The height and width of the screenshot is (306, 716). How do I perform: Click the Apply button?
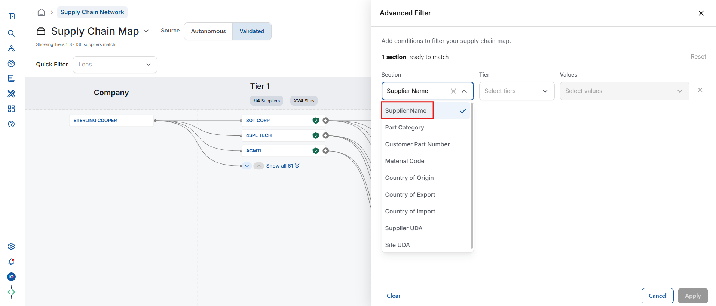pyautogui.click(x=693, y=296)
